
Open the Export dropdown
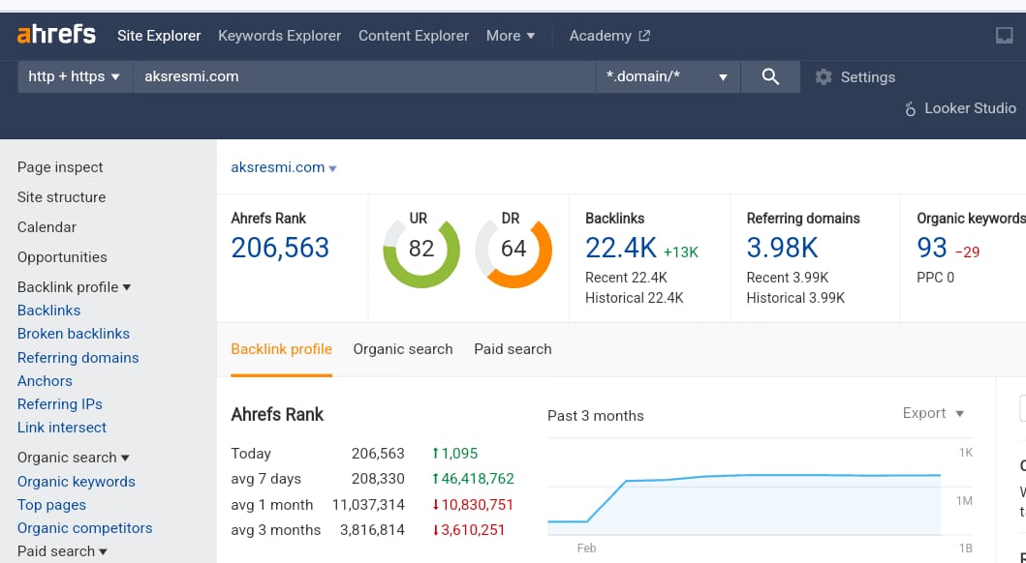click(x=933, y=413)
